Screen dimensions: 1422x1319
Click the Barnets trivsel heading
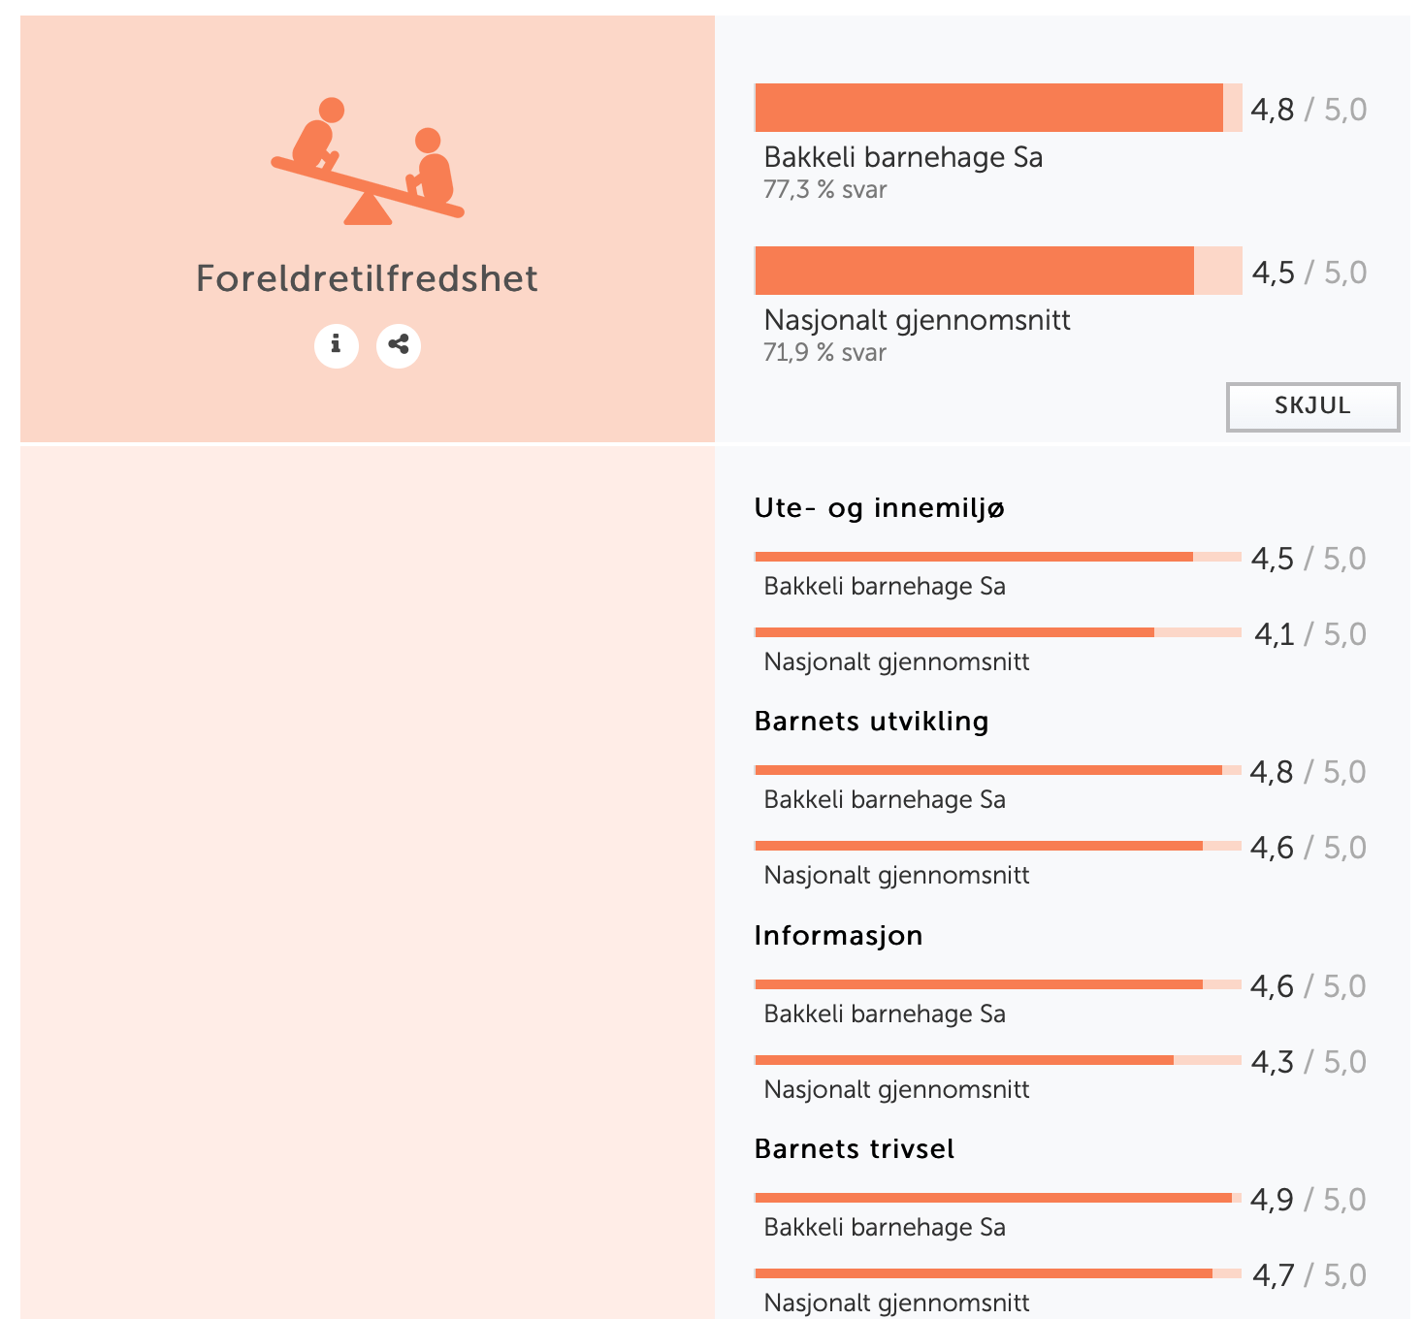pos(855,1149)
